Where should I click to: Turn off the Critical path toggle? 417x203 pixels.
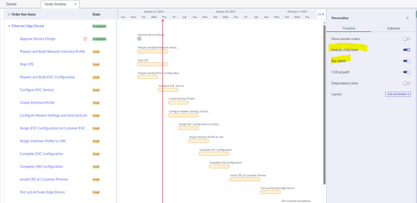[406, 72]
